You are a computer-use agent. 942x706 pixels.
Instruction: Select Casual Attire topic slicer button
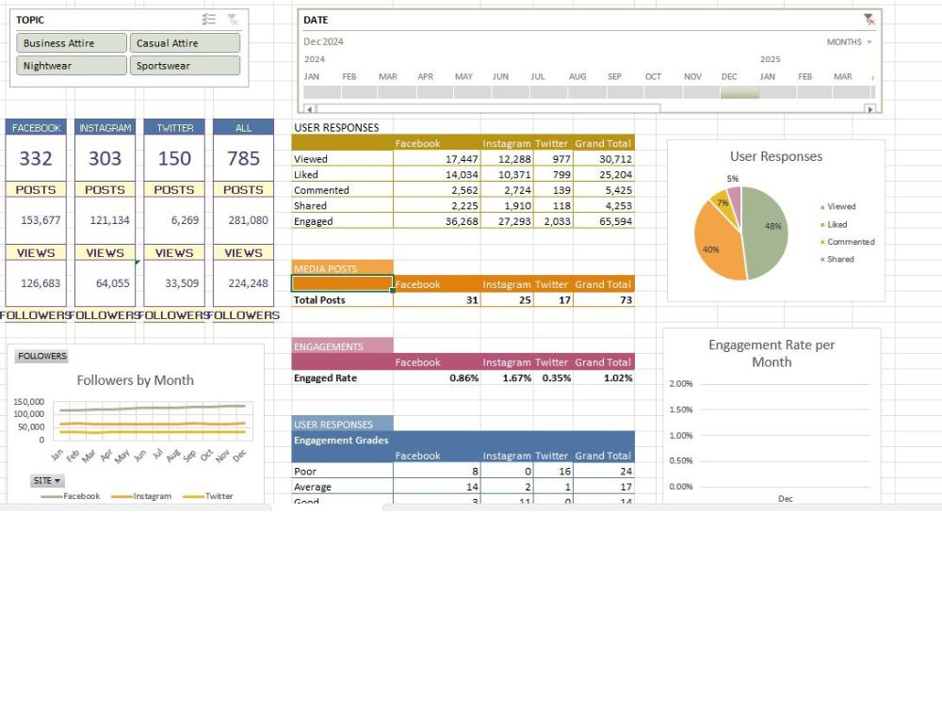coord(185,43)
